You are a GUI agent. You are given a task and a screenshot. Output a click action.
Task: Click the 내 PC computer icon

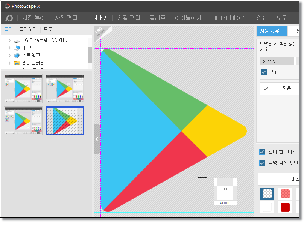(17, 48)
